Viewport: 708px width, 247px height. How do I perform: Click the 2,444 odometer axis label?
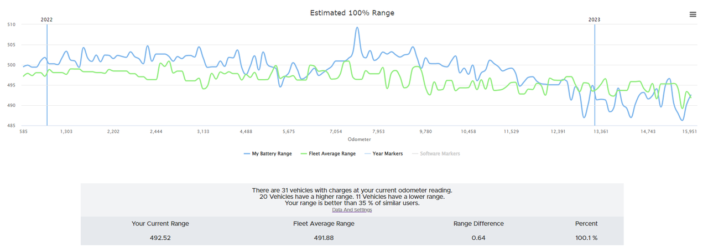(x=156, y=132)
